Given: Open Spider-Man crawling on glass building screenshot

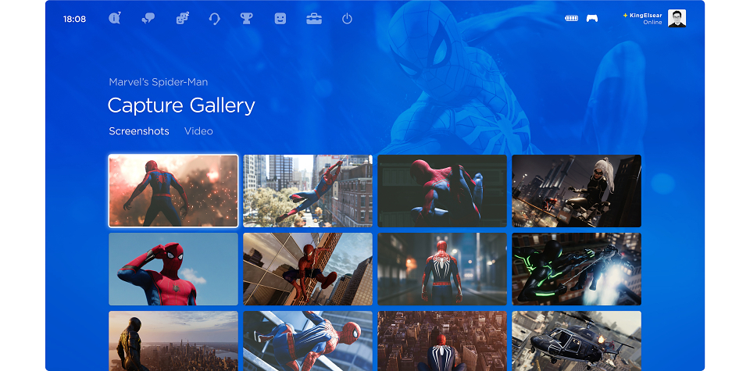Looking at the screenshot, I should click(308, 269).
